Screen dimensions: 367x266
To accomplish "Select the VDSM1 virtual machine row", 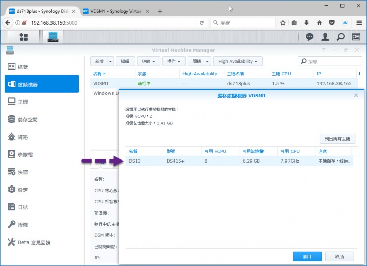I will click(x=224, y=84).
